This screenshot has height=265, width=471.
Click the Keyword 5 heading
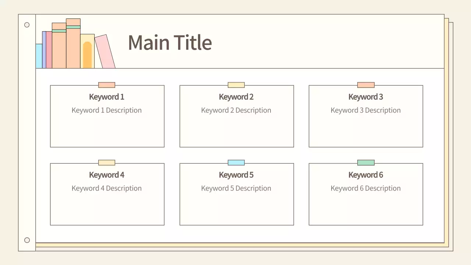(x=236, y=175)
